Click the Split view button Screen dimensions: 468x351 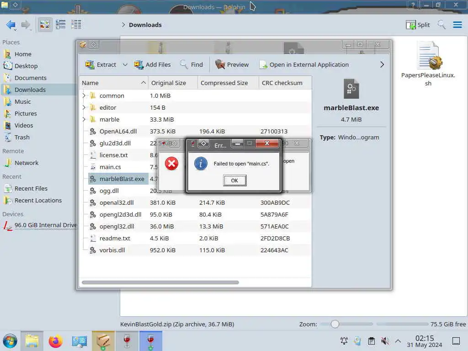click(418, 25)
